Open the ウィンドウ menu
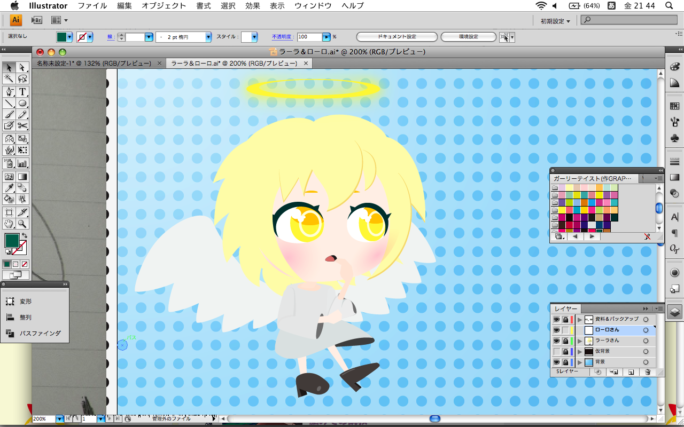Screen dimensions: 684x427 313,6
